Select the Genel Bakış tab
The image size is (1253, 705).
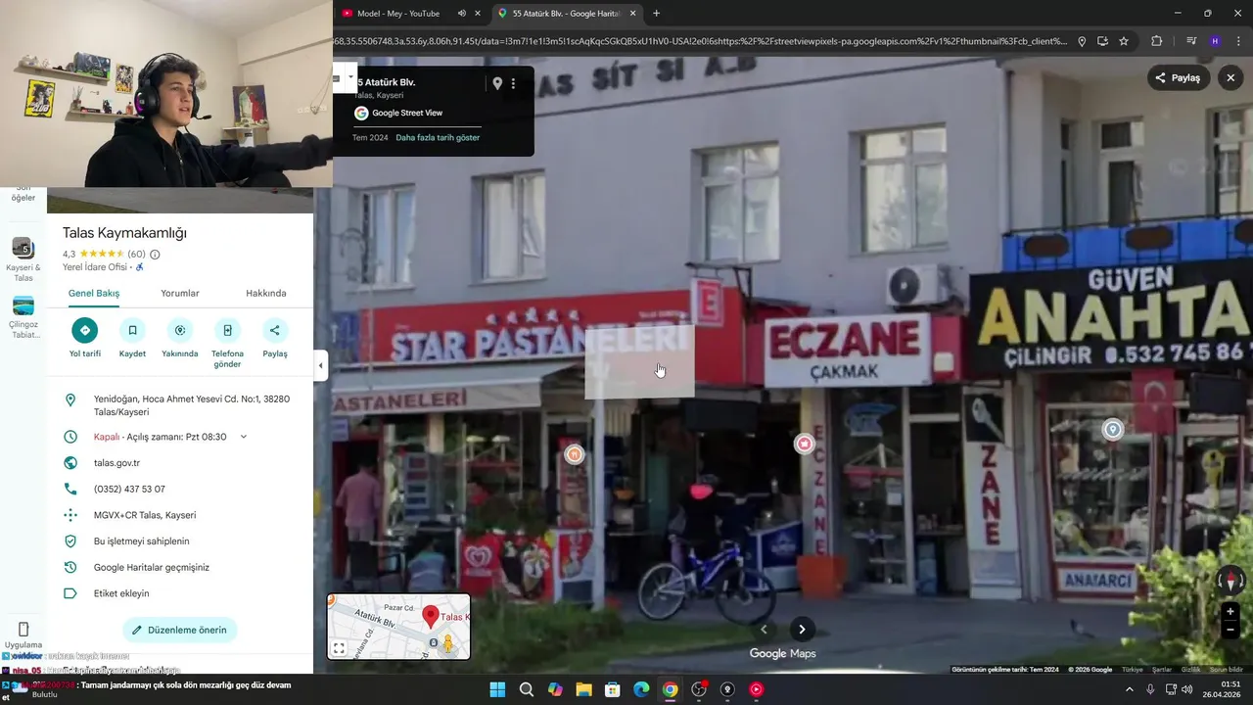94,293
